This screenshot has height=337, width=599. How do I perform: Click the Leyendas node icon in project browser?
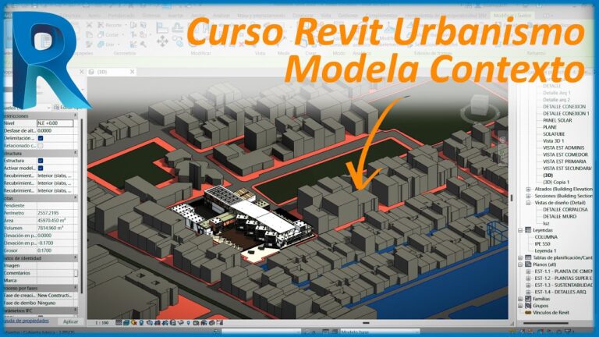point(528,230)
